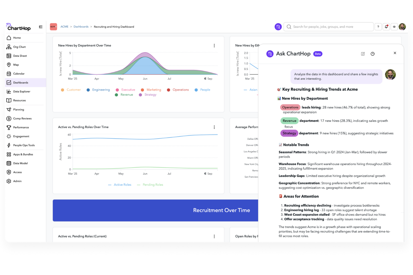This screenshot has width=413, height=275.
Task: Start a new Ask ChartHop chat
Action: 363,53
